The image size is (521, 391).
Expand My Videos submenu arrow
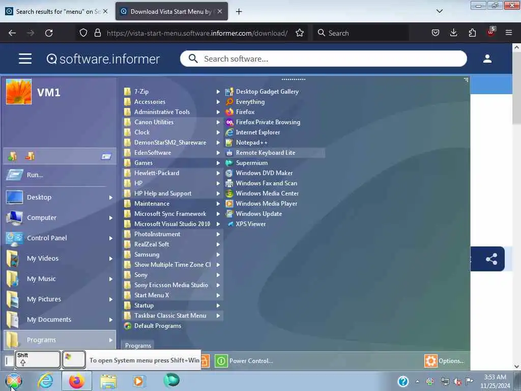click(110, 259)
